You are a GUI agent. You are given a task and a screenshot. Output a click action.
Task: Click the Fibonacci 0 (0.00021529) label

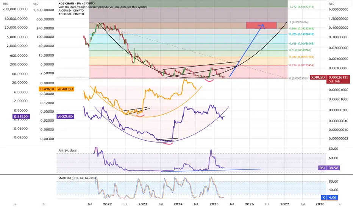pos(299,78)
